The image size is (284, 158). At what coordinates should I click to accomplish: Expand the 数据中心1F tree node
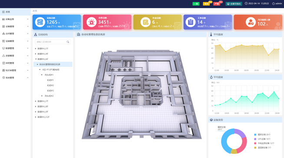click(x=36, y=49)
